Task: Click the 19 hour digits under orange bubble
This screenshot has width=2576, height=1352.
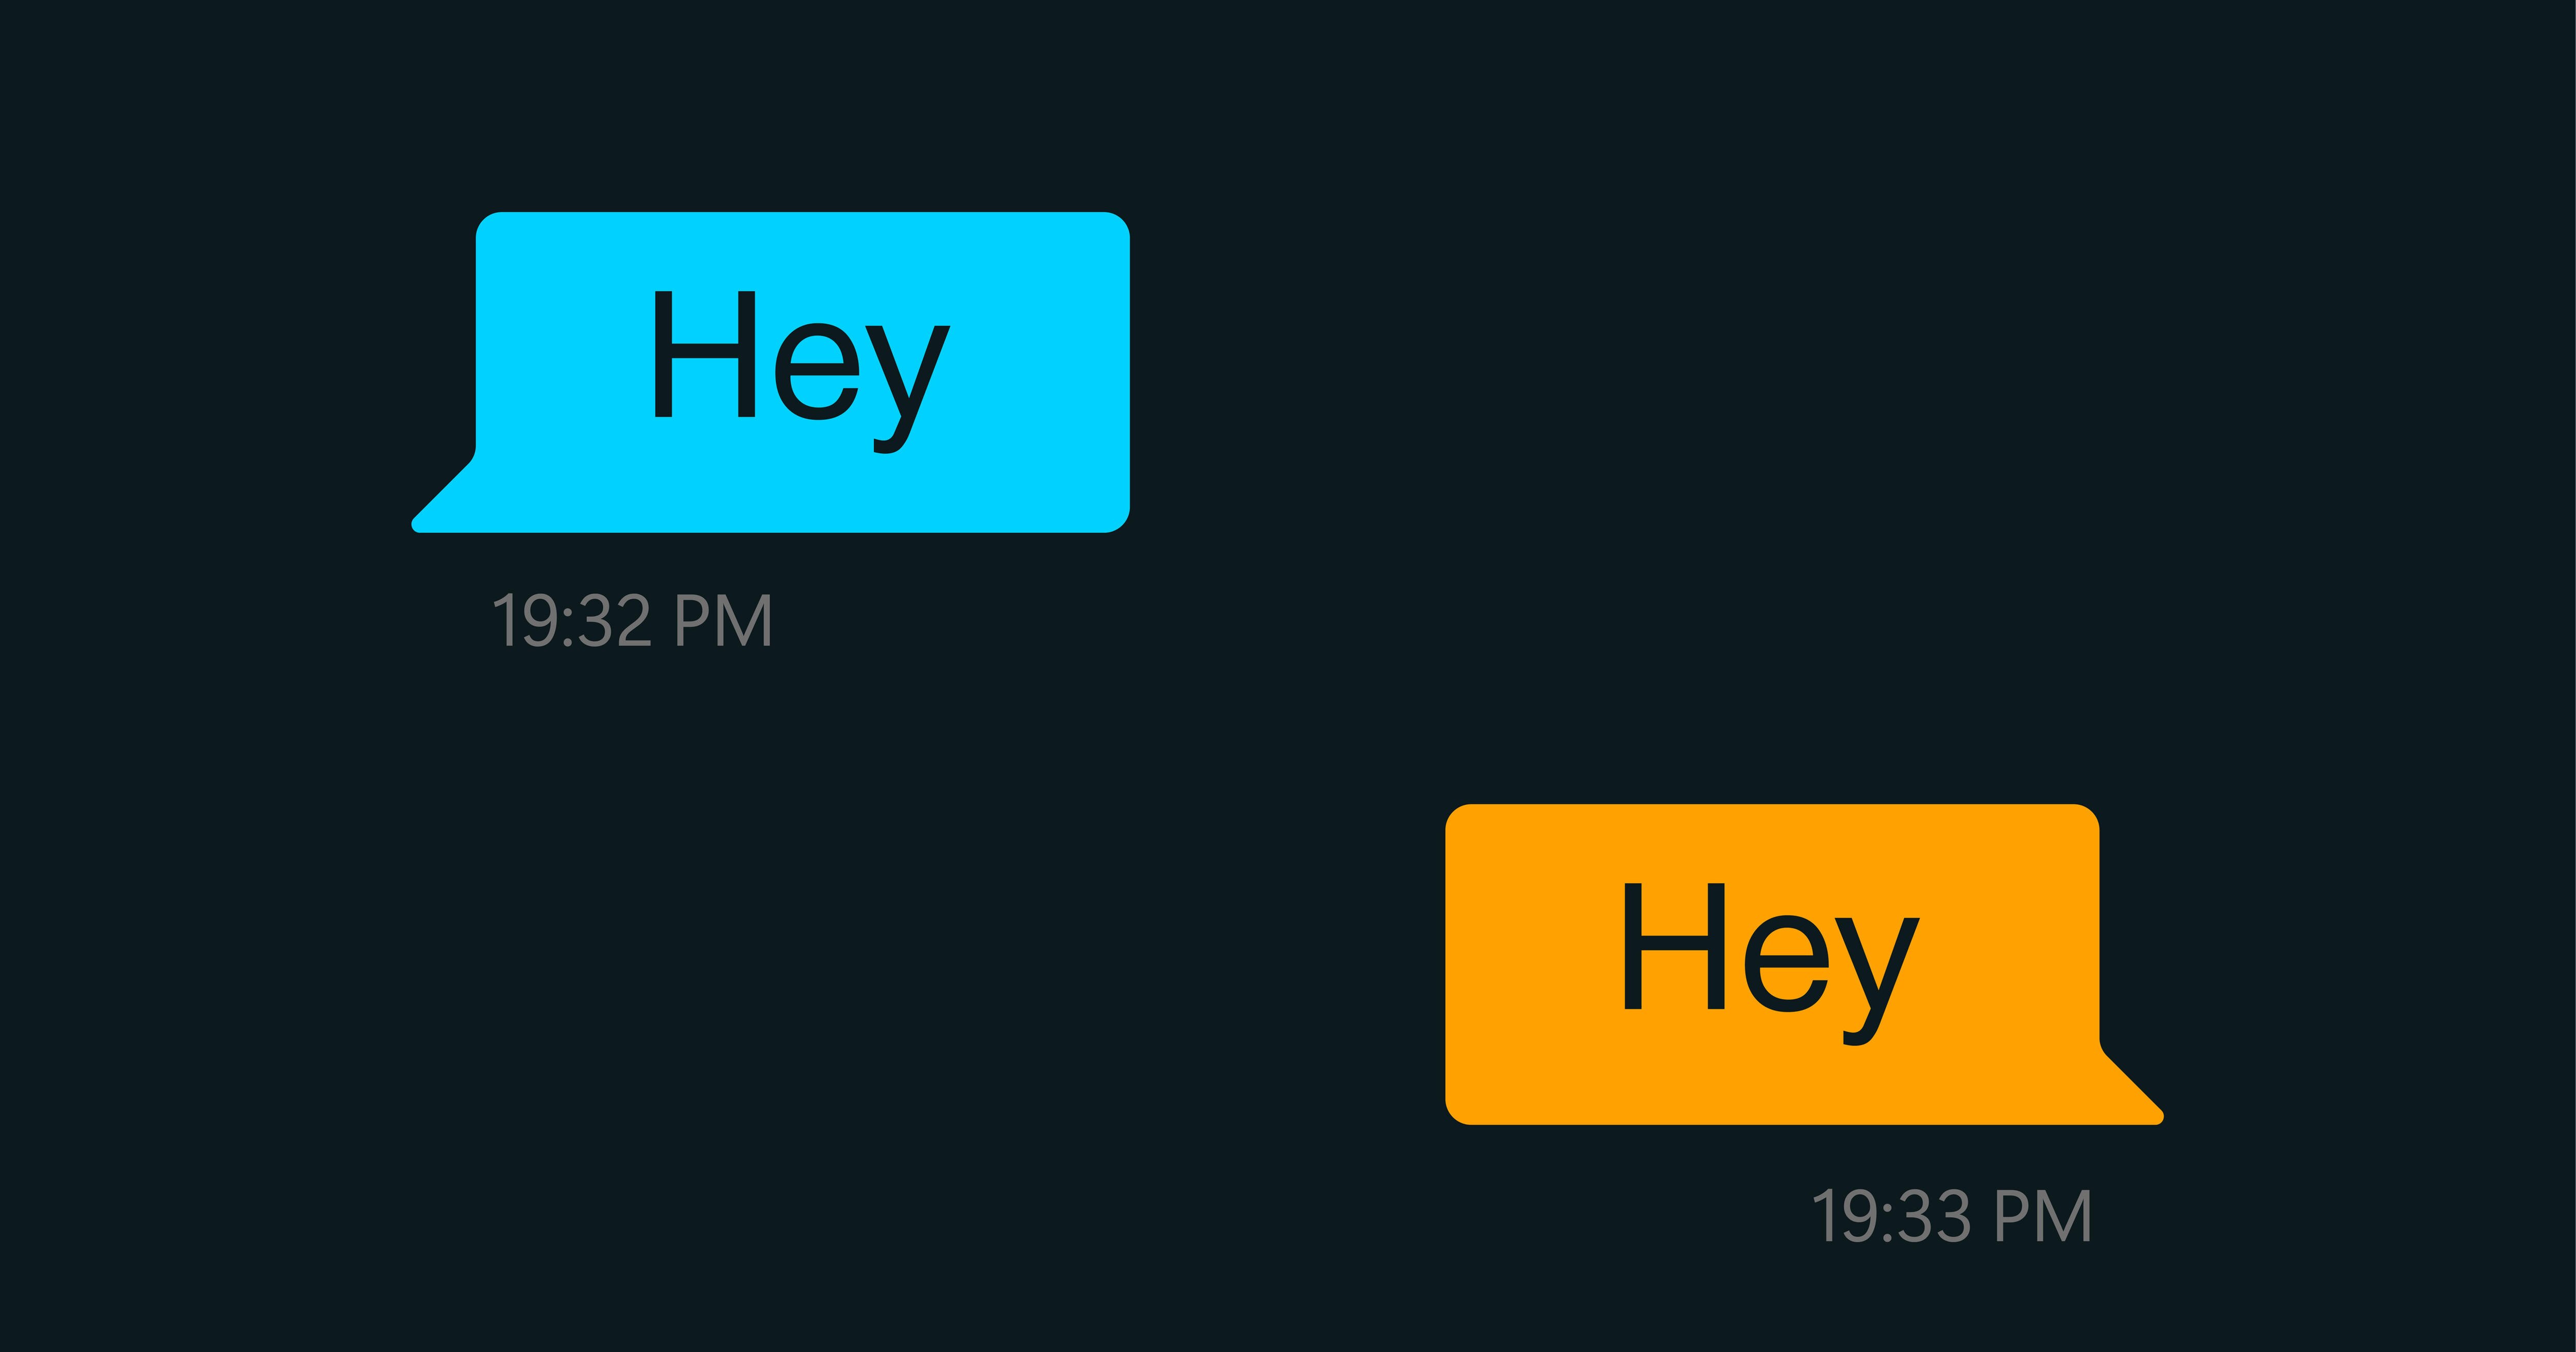Action: point(1844,1217)
